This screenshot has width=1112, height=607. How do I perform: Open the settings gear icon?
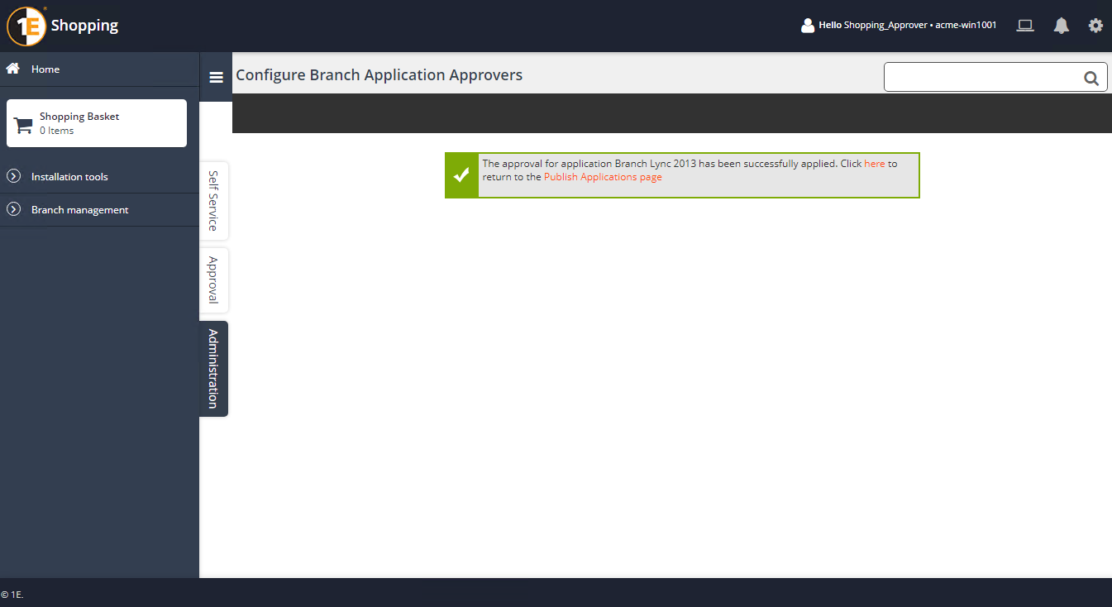point(1095,26)
